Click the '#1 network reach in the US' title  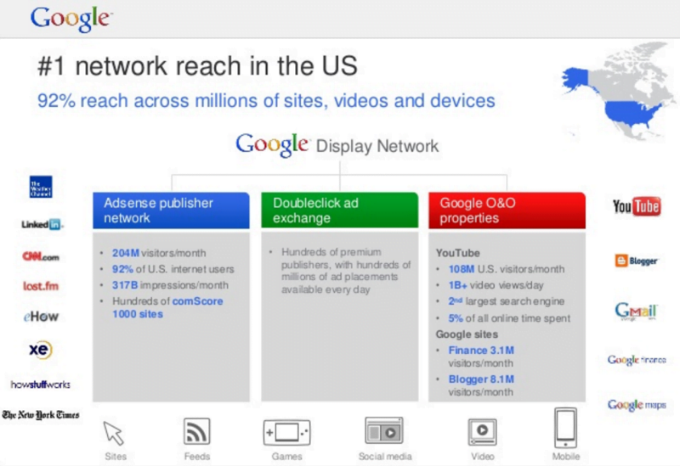coord(198,66)
